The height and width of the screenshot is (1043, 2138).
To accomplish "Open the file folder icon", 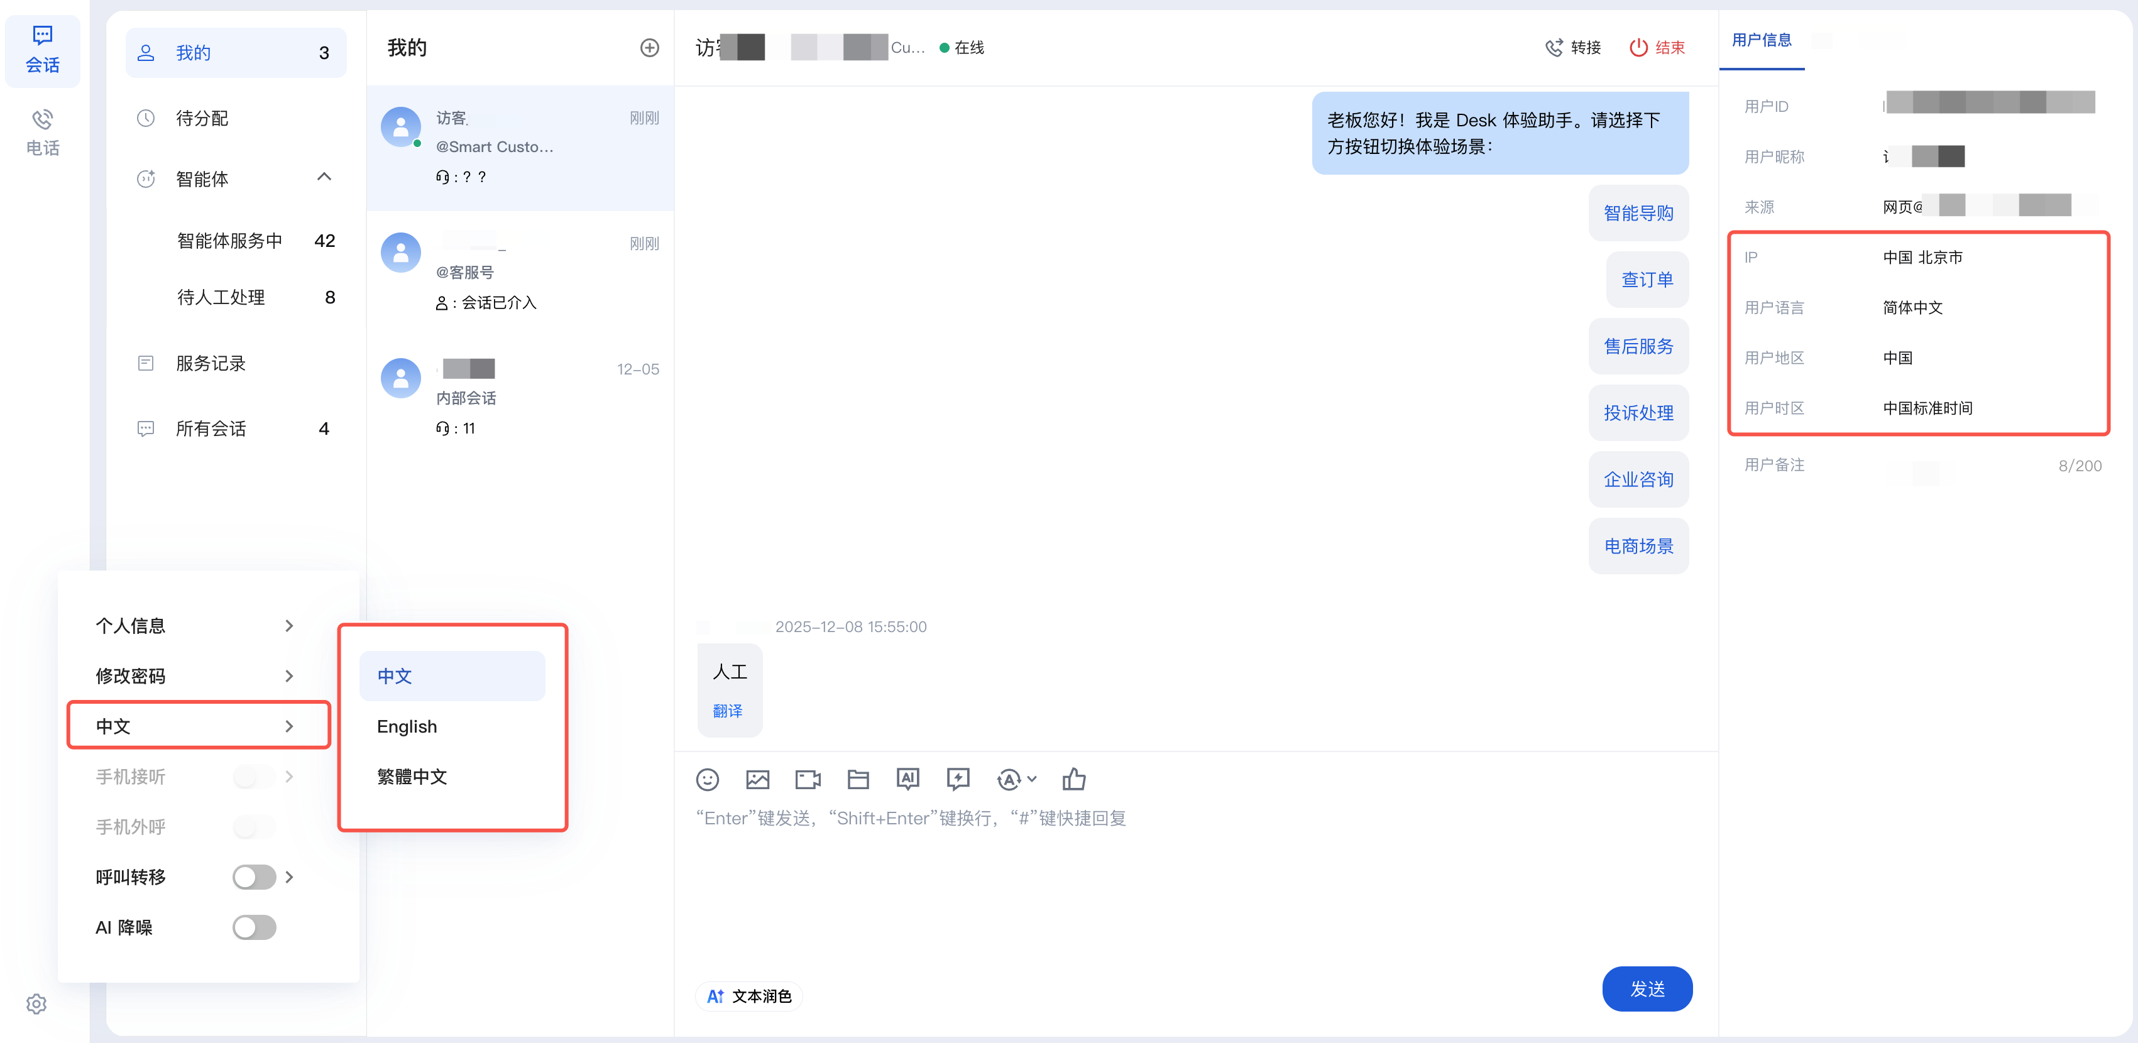I will [857, 779].
